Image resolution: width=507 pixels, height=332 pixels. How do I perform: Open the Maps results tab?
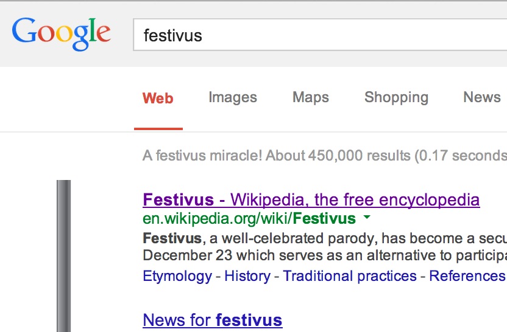(310, 97)
